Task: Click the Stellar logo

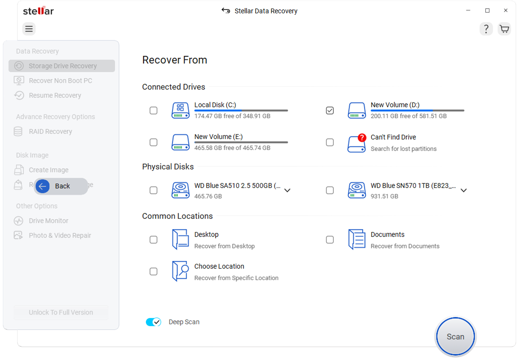Action: click(x=38, y=10)
